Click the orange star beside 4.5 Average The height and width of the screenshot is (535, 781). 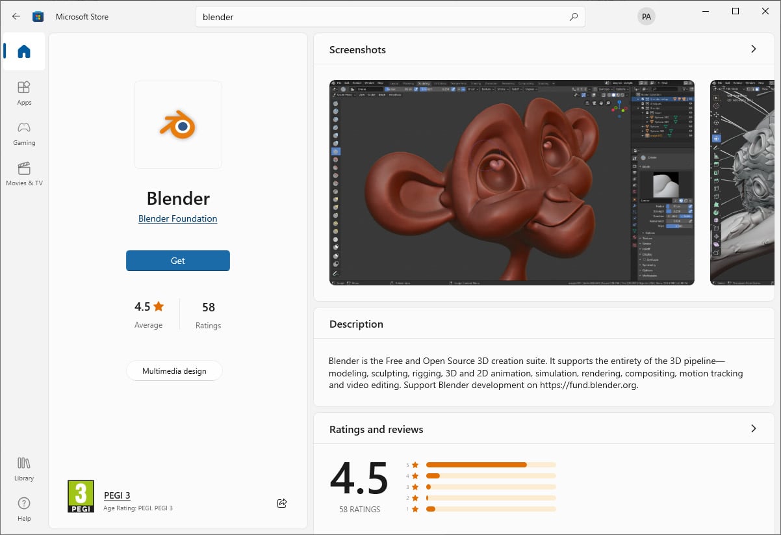coord(159,306)
